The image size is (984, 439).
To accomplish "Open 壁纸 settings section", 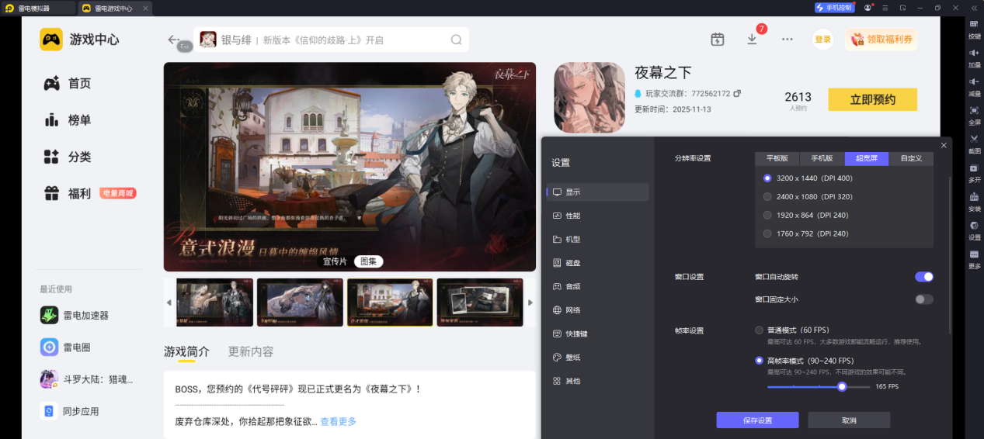I will click(597, 358).
